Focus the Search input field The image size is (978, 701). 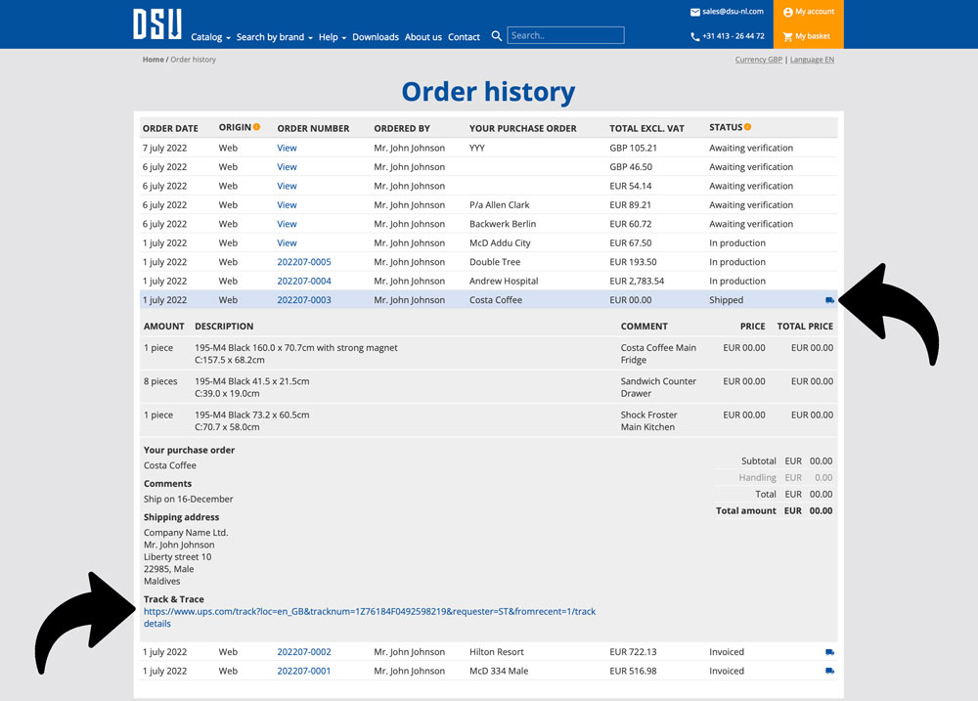pos(565,35)
